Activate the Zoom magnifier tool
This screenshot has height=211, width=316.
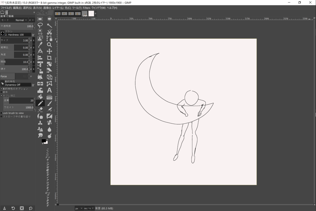(x=49, y=45)
